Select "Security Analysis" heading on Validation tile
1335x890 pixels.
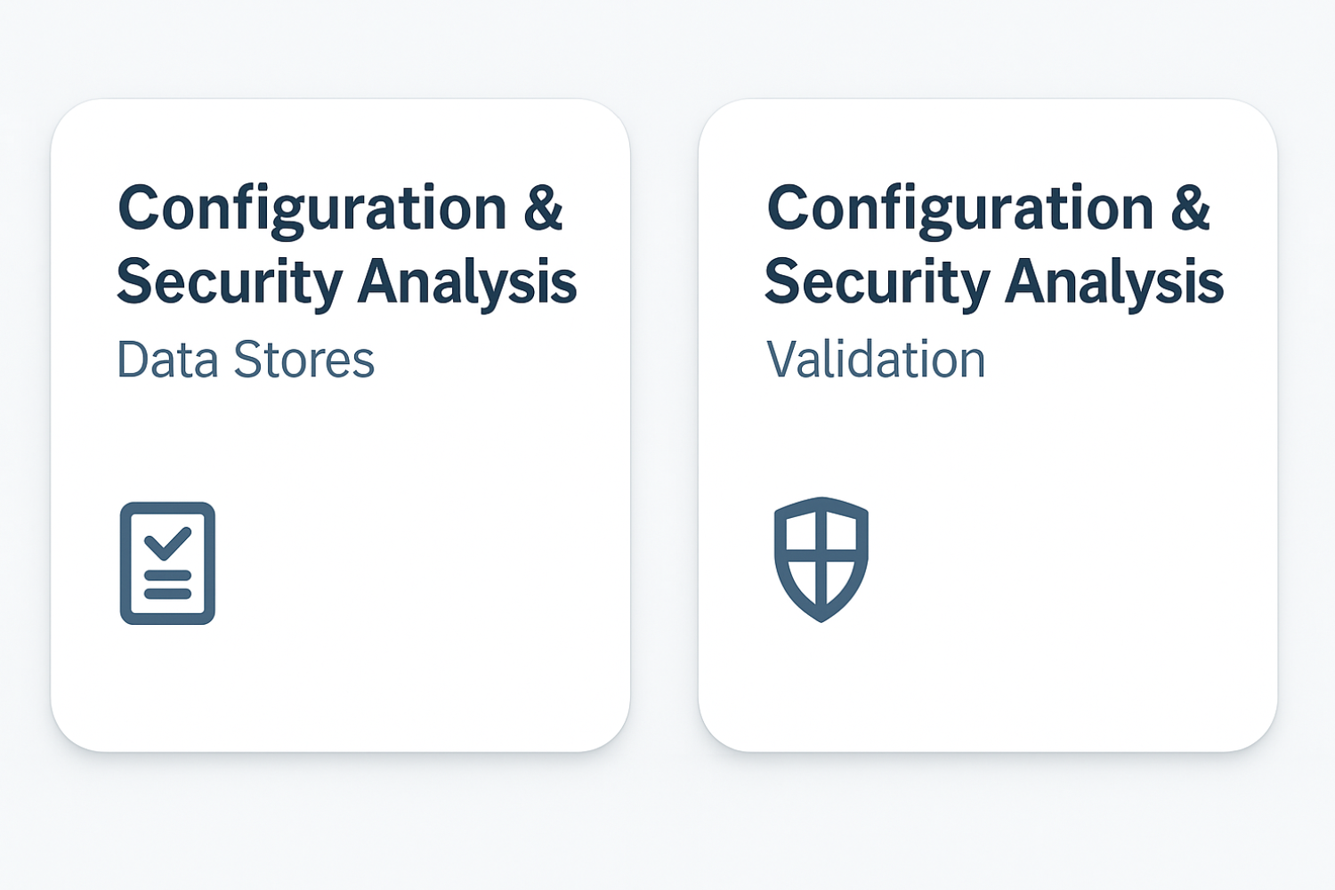[x=994, y=281]
